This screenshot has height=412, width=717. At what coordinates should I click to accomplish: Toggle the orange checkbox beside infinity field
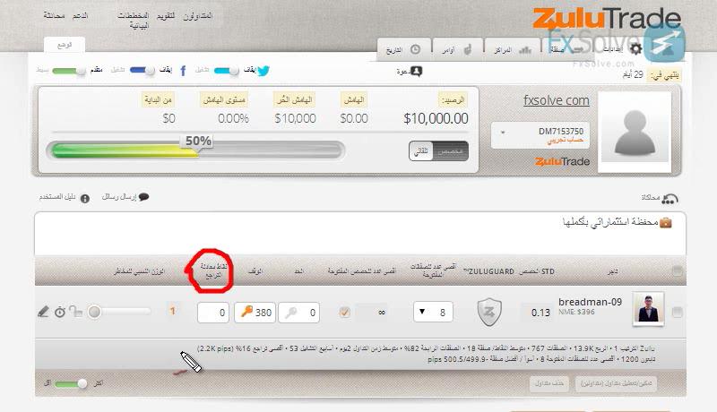tap(344, 312)
